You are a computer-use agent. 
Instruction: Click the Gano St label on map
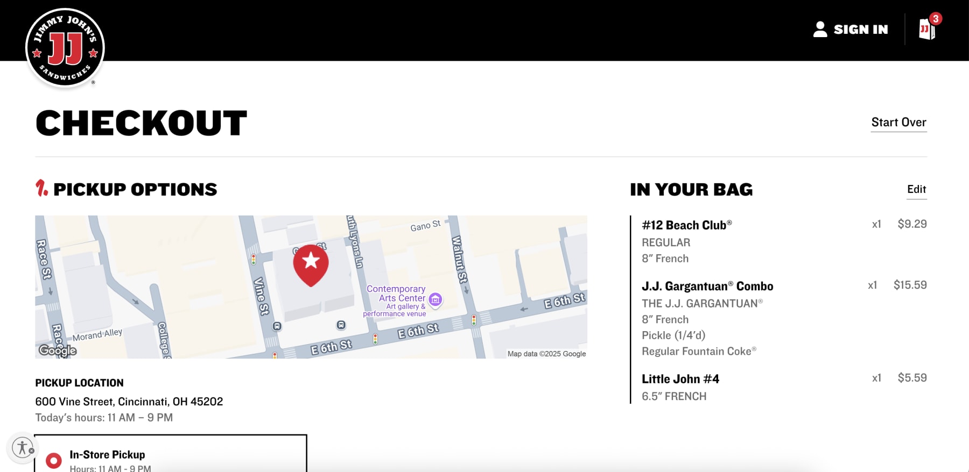(425, 226)
